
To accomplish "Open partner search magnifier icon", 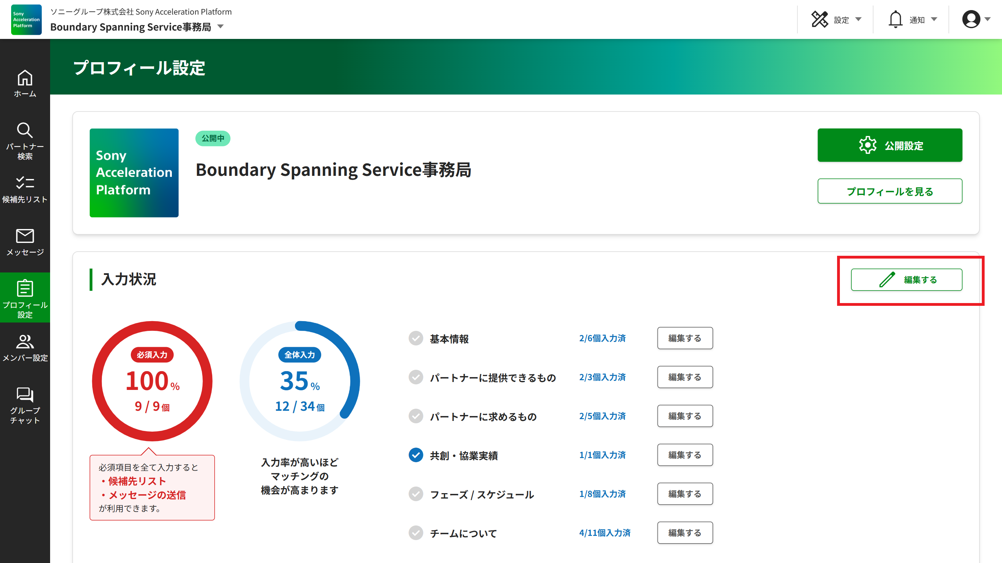I will [25, 130].
